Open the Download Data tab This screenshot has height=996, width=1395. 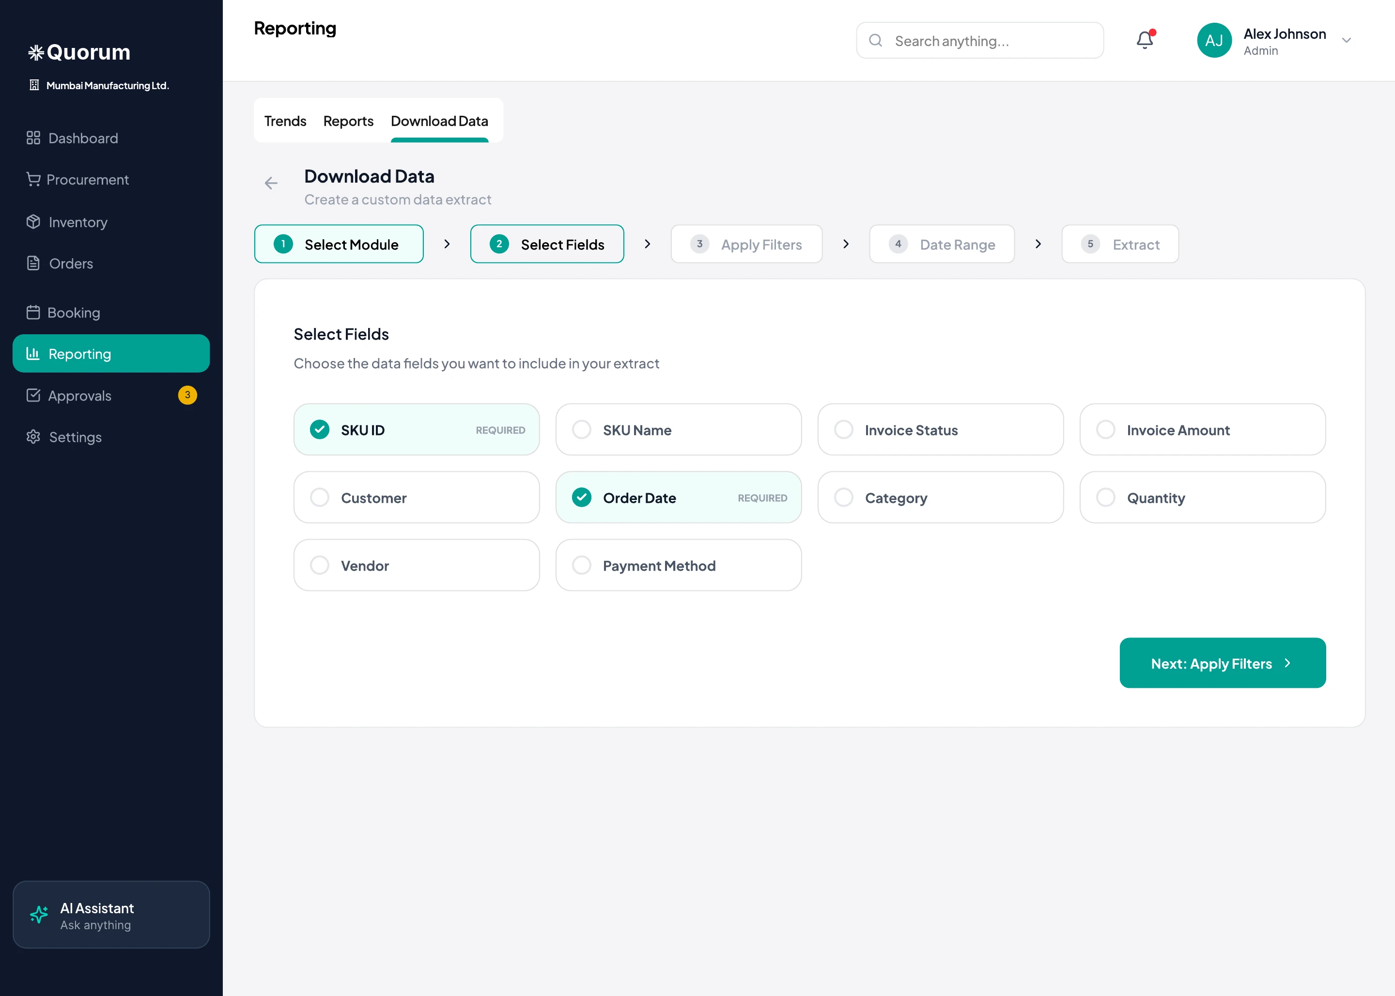(440, 121)
